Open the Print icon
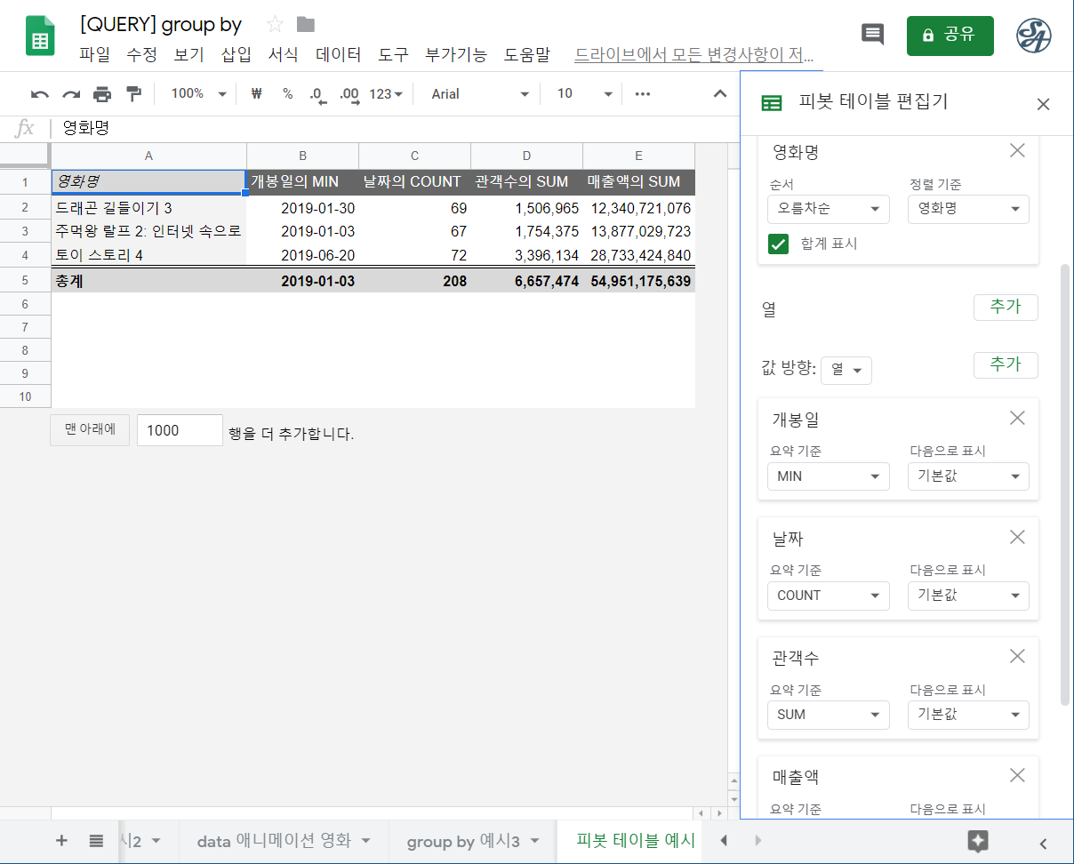 (101, 93)
